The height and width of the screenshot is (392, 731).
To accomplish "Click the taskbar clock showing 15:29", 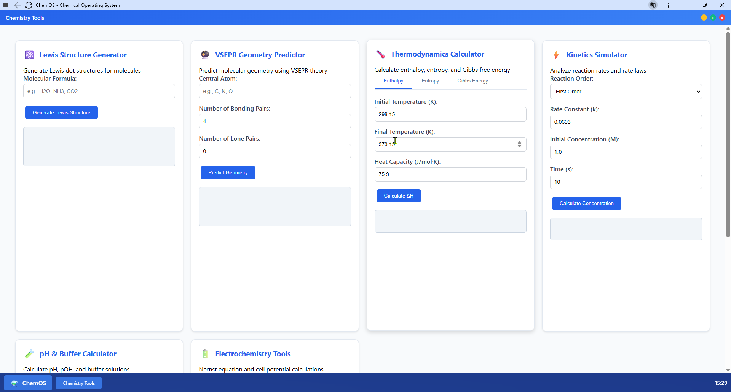I will tap(721, 383).
